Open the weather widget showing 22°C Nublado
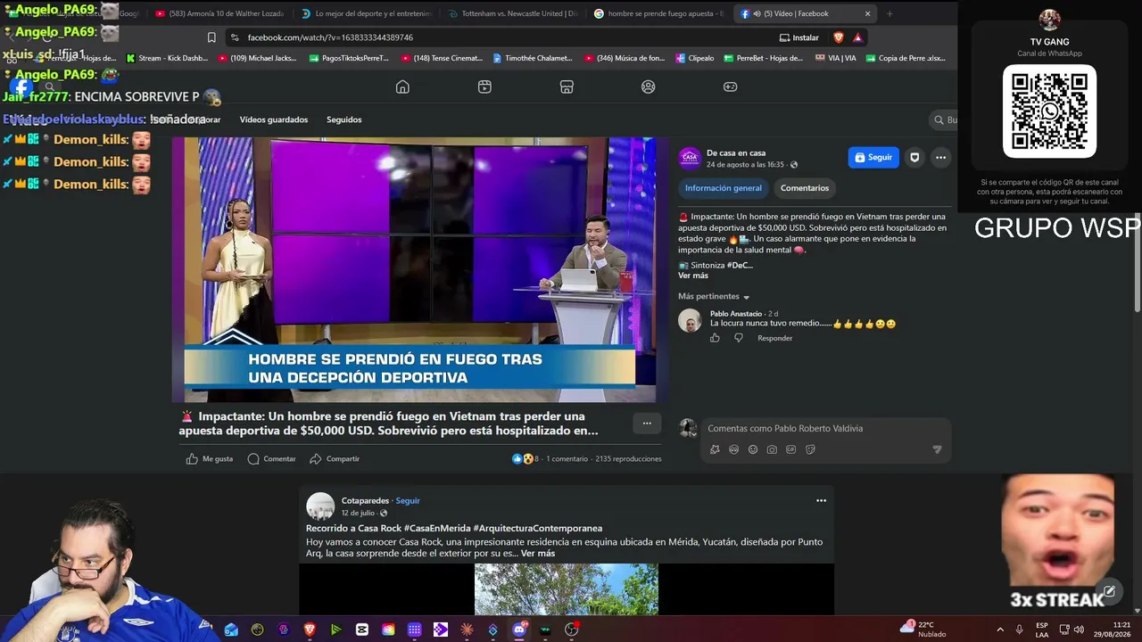This screenshot has height=642, width=1142. (x=924, y=629)
